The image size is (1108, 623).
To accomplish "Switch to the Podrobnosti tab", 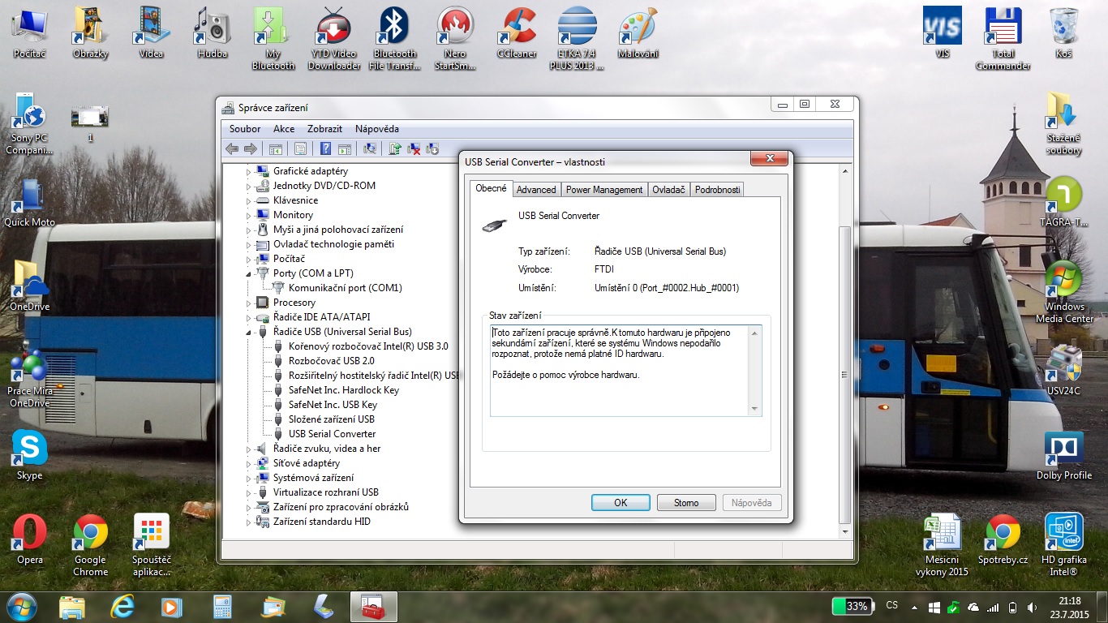I will click(x=718, y=190).
